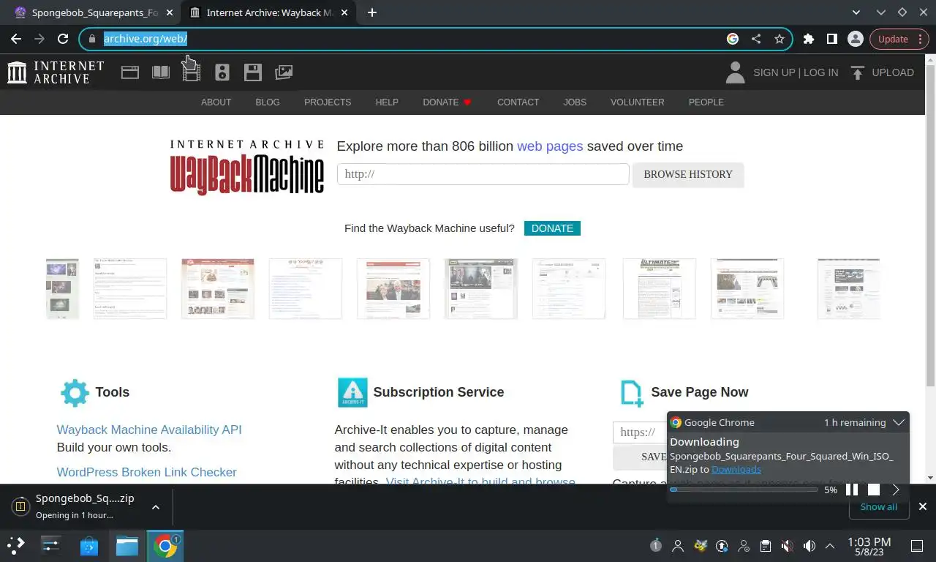Toggle the Chrome side panel icon
Viewport: 936px width, 562px height.
(x=832, y=39)
